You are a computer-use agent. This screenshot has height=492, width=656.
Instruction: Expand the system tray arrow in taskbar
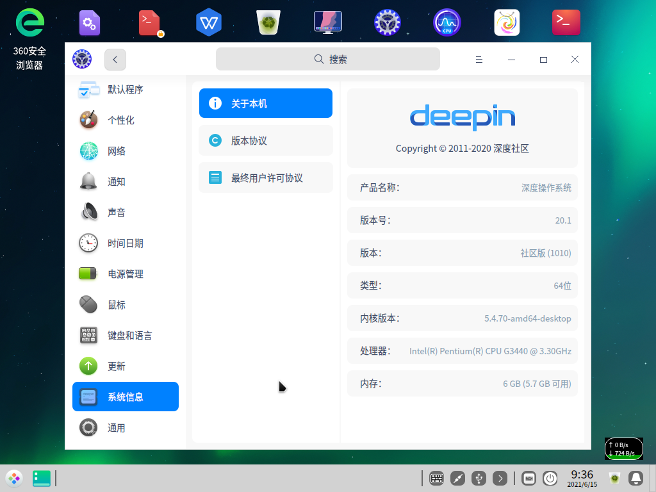(x=500, y=478)
